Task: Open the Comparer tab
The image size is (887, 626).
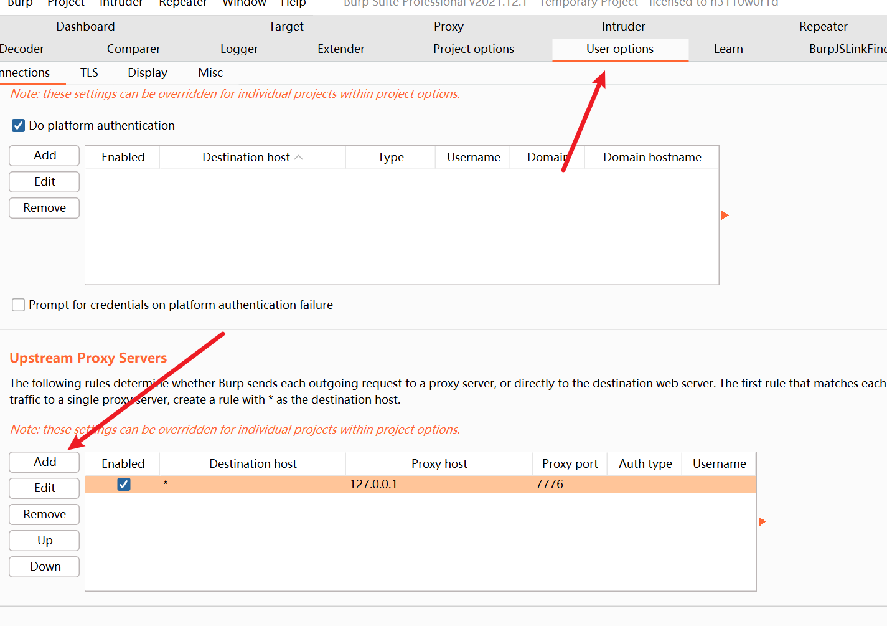Action: 134,49
